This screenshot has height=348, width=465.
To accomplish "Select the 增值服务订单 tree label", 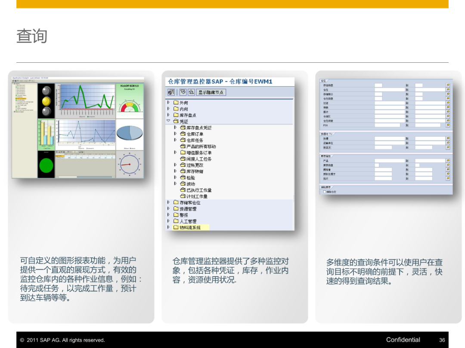I will [199, 153].
